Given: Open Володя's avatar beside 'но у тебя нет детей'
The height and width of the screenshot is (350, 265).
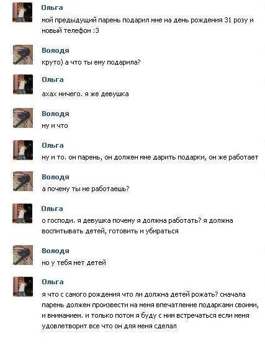Looking at the screenshot, I should pyautogui.click(x=23, y=255).
